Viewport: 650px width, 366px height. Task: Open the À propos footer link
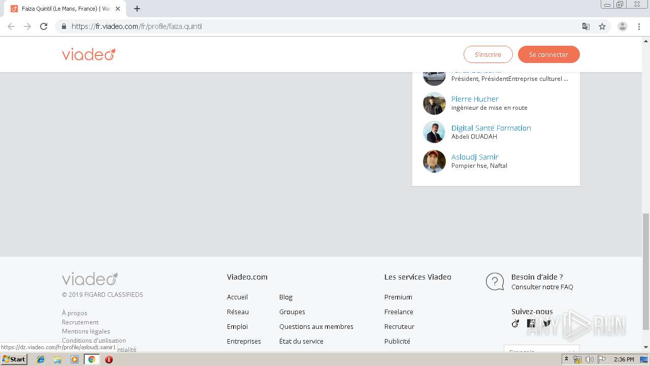pyautogui.click(x=75, y=313)
